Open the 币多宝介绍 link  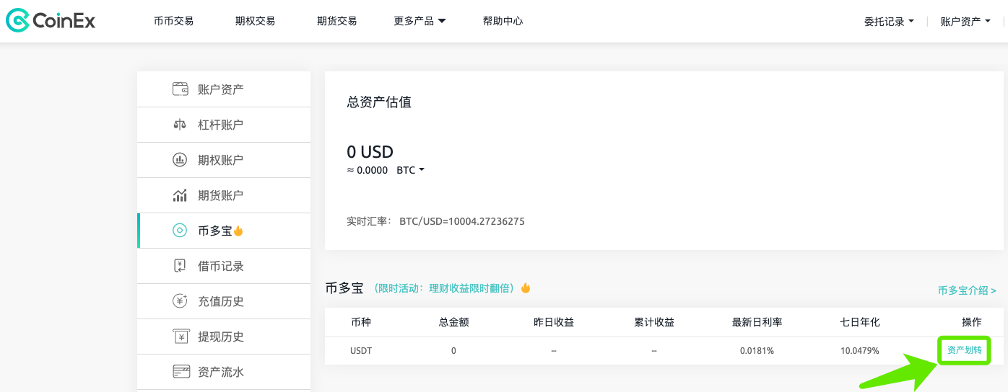coord(967,290)
